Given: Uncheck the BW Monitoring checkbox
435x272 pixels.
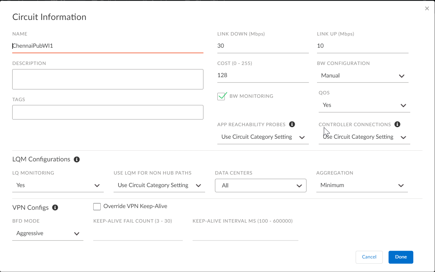Looking at the screenshot, I should pos(221,96).
